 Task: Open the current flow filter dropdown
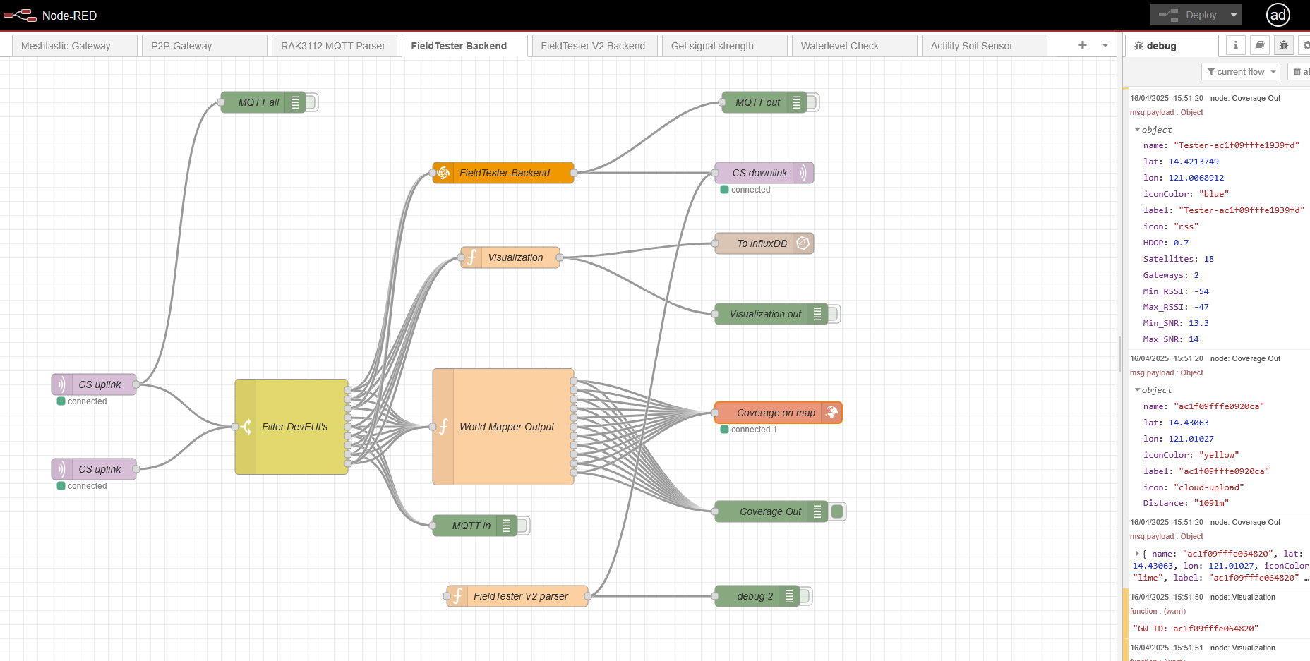pos(1241,71)
